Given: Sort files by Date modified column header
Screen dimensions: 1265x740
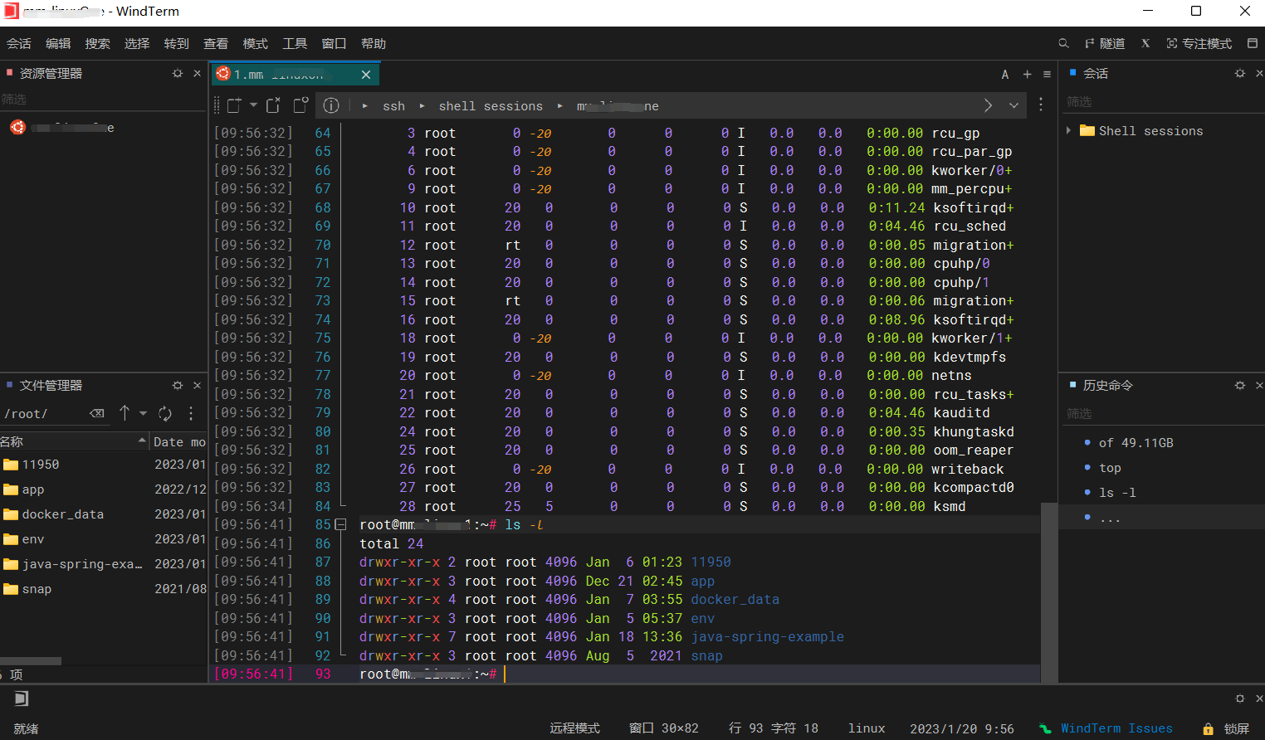Looking at the screenshot, I should tap(178, 442).
